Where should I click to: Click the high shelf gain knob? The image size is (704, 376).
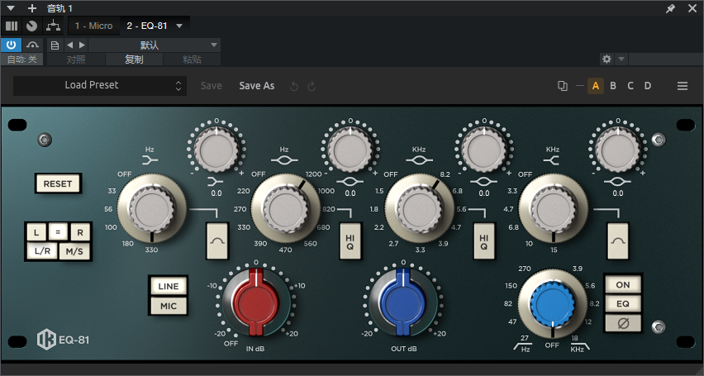click(x=618, y=150)
